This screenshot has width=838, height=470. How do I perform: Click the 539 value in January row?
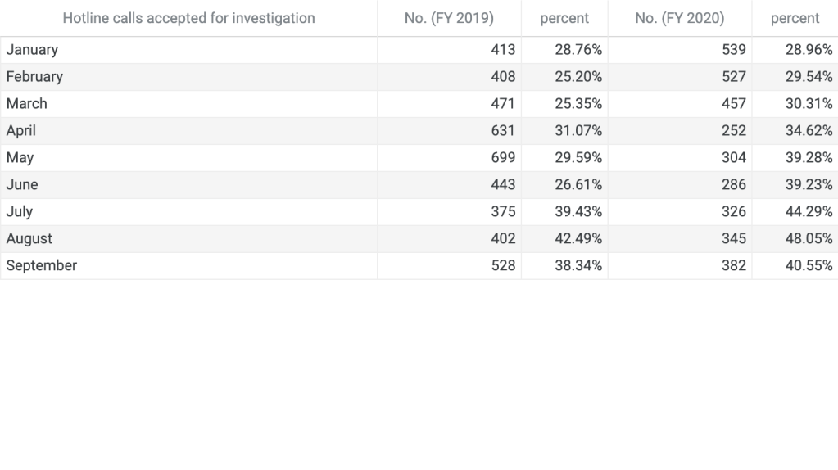[x=733, y=50]
